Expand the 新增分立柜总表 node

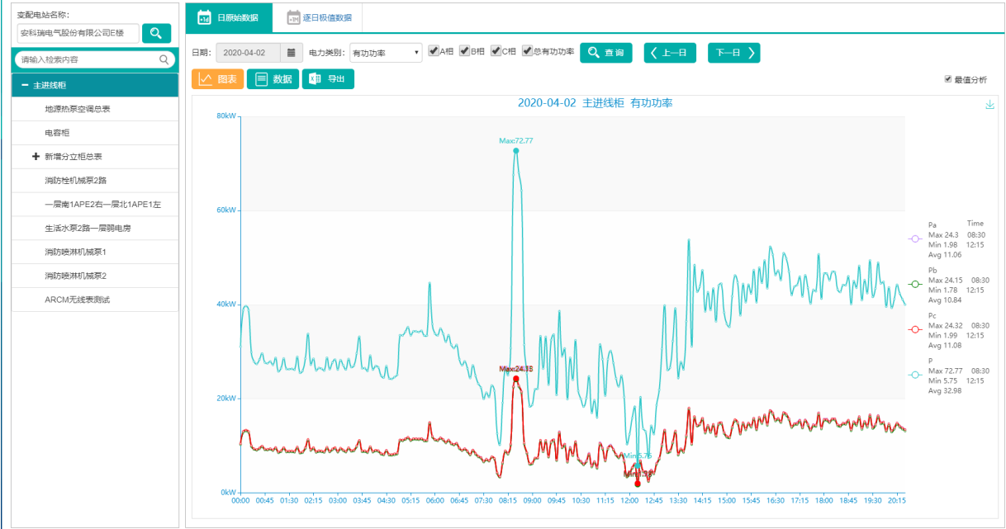click(x=36, y=157)
